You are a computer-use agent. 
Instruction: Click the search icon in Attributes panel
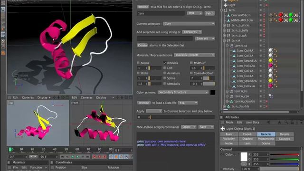coord(286,123)
